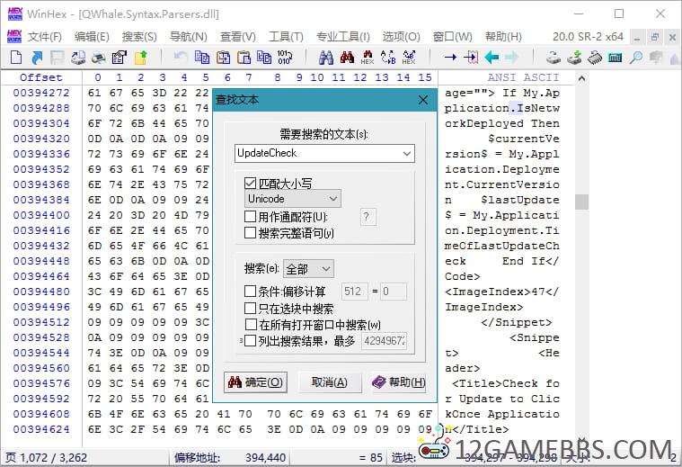Click the Open file arrow icon
The width and height of the screenshot is (682, 467).
[x=37, y=58]
